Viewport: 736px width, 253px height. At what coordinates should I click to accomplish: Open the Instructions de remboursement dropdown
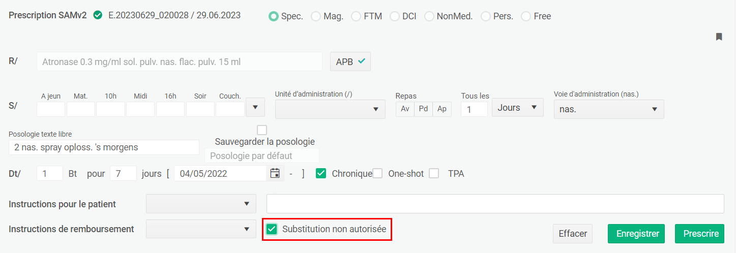[x=201, y=229]
